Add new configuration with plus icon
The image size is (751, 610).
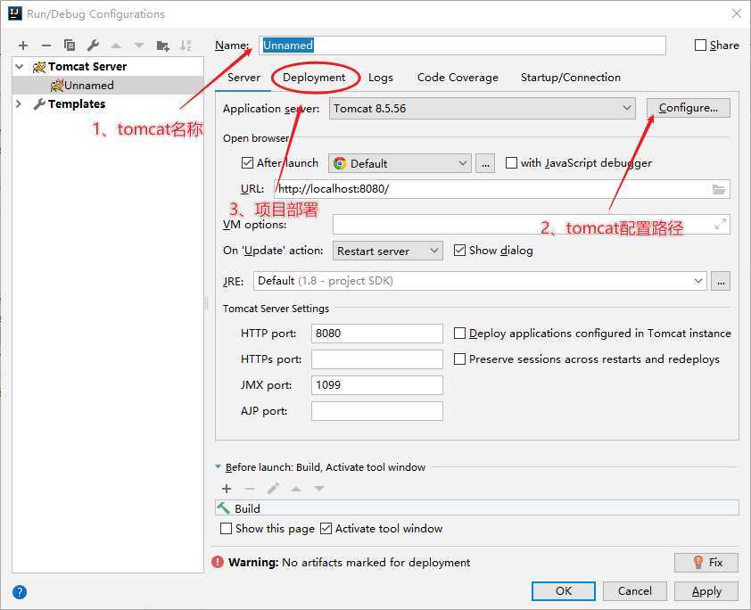(x=23, y=45)
